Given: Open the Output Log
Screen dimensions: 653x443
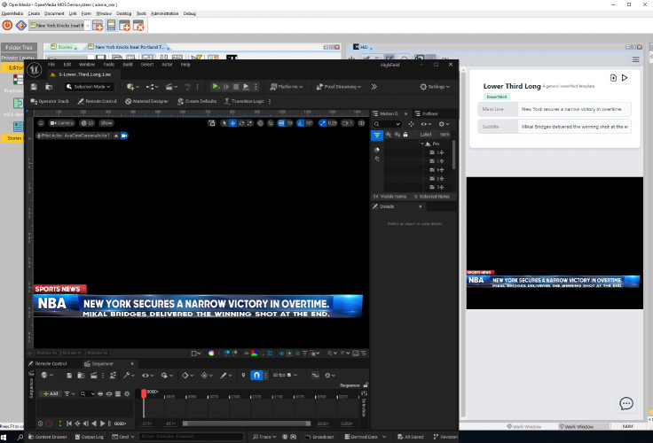Looking at the screenshot, I should (x=91, y=437).
